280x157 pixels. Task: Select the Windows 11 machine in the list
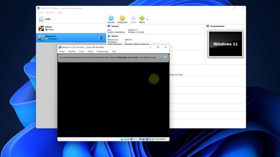pyautogui.click(x=71, y=38)
